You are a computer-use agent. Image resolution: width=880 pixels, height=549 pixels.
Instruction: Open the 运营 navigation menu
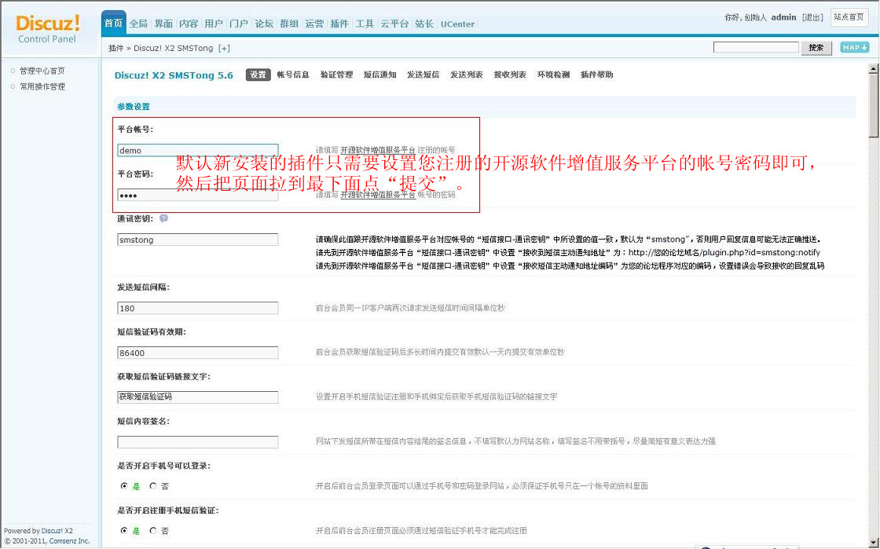click(x=314, y=24)
